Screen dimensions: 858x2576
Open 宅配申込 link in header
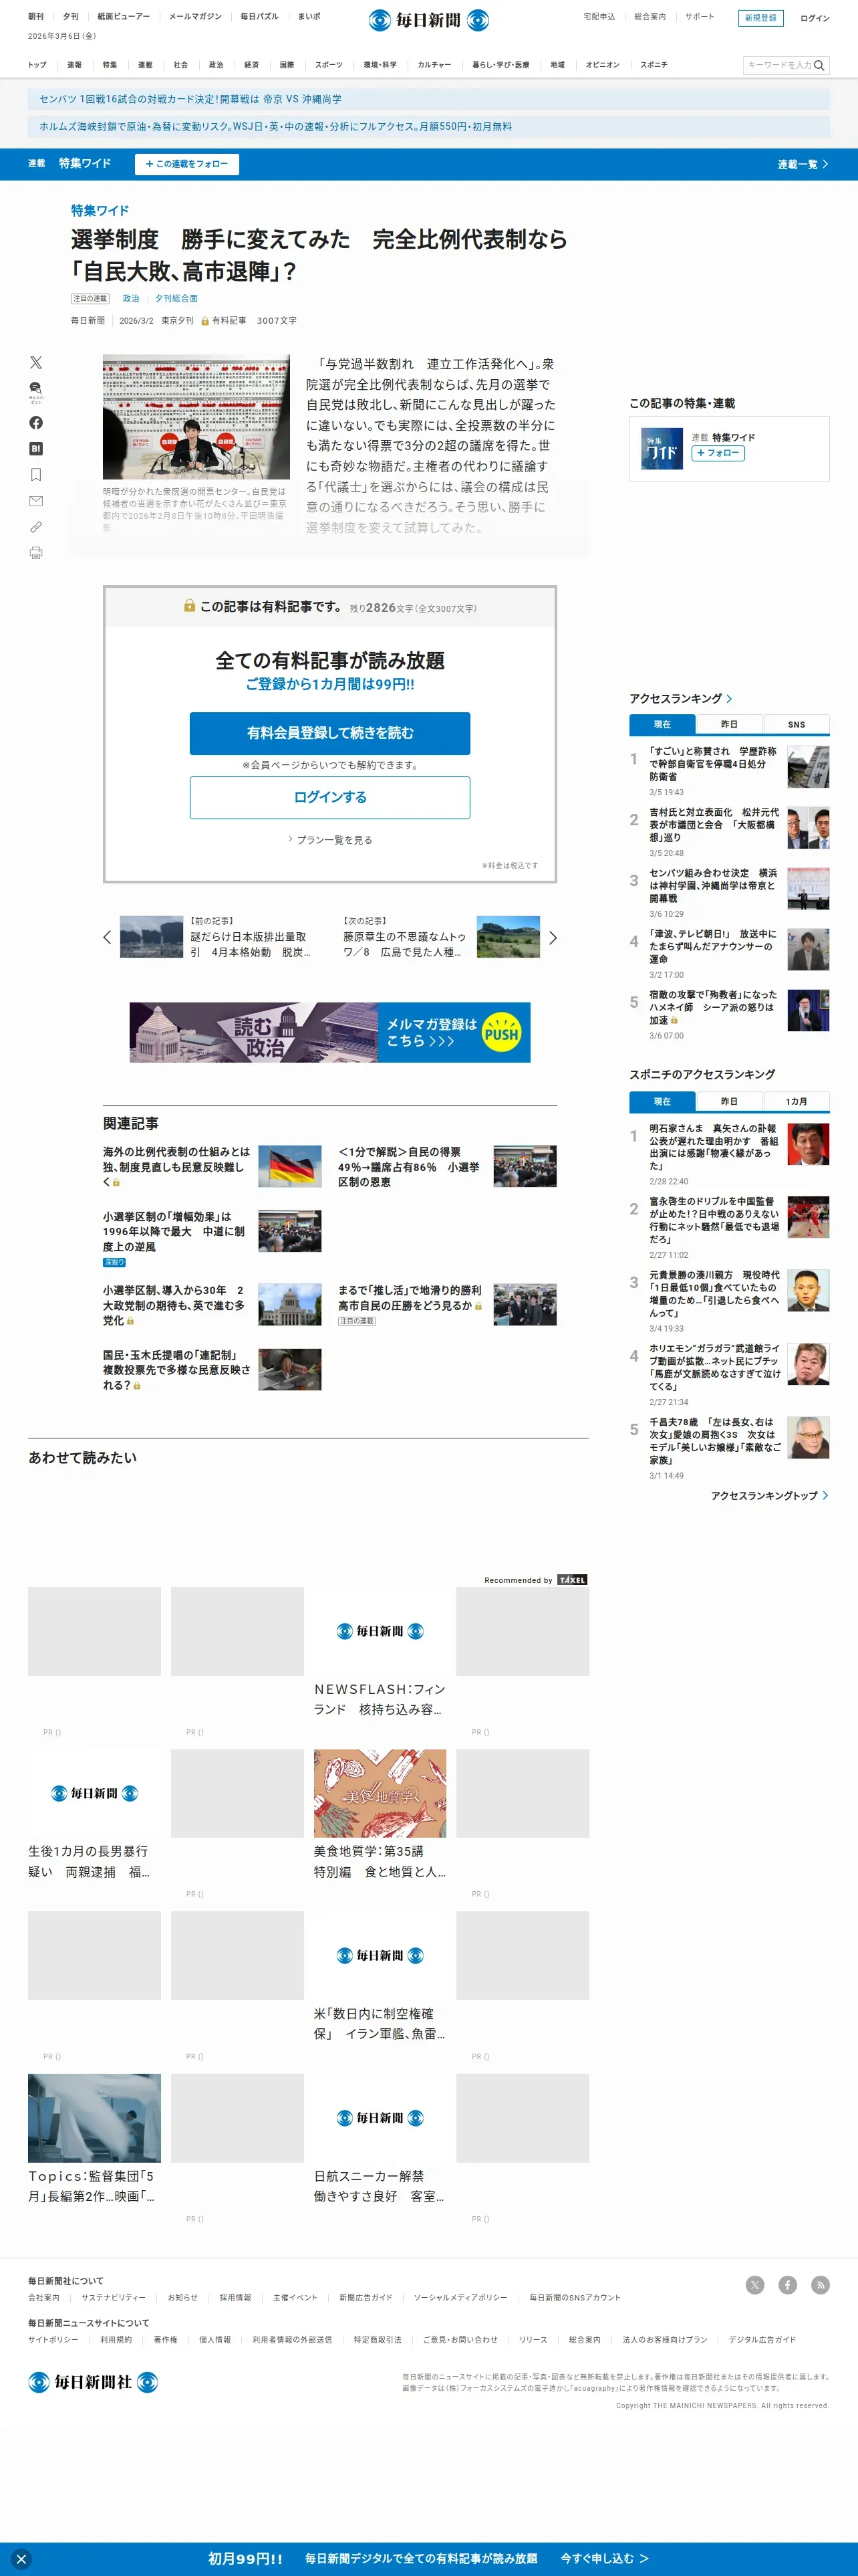pyautogui.click(x=599, y=17)
